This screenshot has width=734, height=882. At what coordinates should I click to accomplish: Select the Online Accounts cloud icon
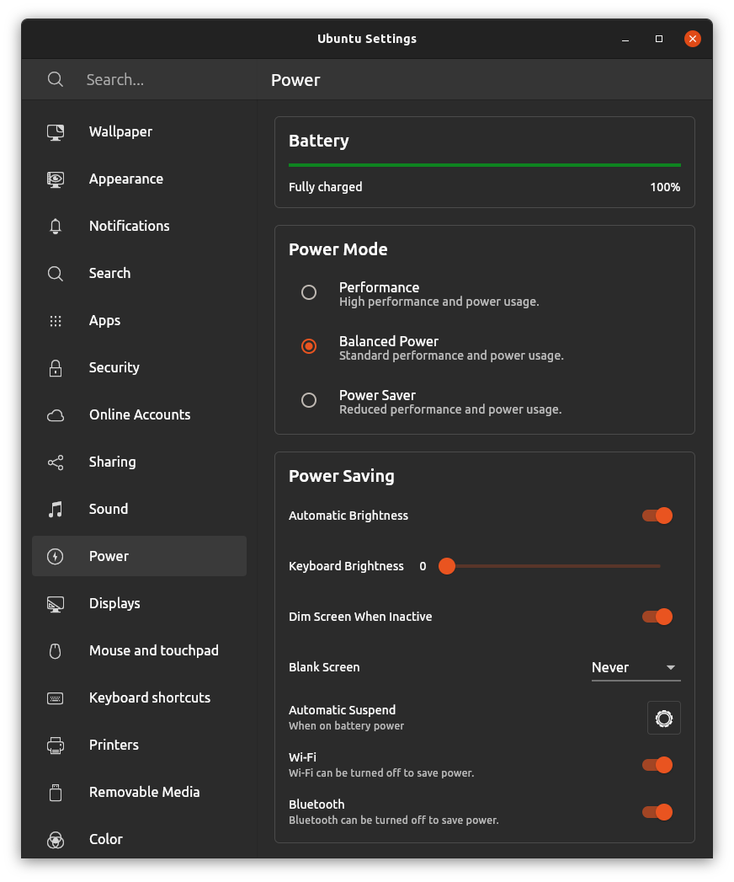click(x=55, y=415)
